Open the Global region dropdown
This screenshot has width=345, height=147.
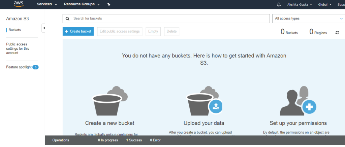point(325,4)
